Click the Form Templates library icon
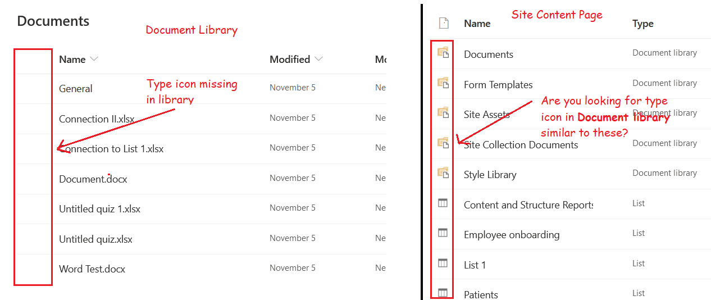 (443, 83)
